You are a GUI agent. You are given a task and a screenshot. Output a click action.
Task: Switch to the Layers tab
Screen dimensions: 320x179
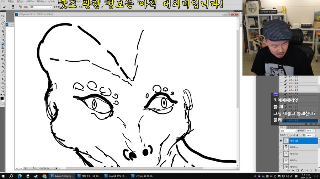(x=283, y=127)
